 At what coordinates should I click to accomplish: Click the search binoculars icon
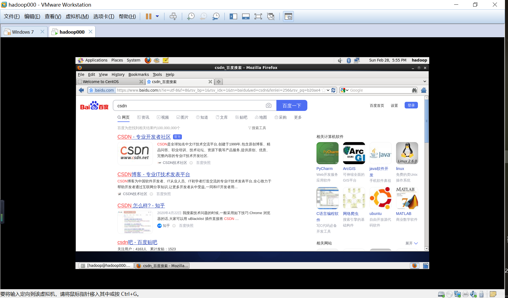pyautogui.click(x=414, y=90)
